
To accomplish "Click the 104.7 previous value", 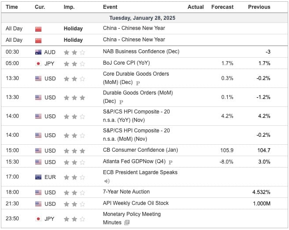I will tap(264, 150).
